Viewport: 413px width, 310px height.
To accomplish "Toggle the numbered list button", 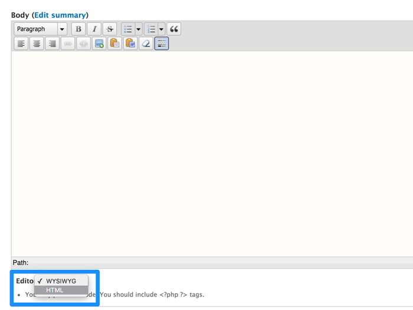I will [151, 29].
